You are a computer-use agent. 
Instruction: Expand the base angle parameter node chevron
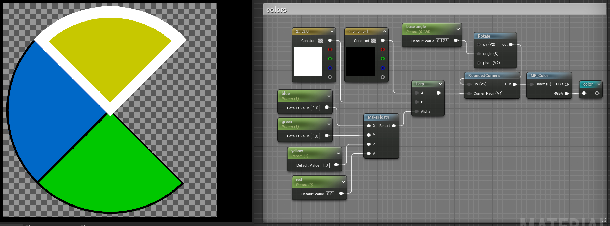(x=458, y=29)
